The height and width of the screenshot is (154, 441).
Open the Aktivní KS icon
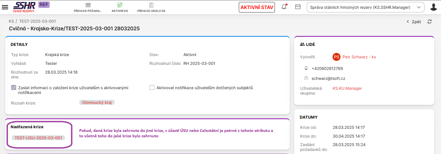point(120,5)
